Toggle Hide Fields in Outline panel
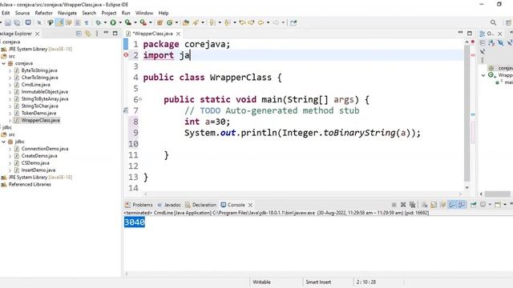The image size is (513, 288). tap(500, 42)
